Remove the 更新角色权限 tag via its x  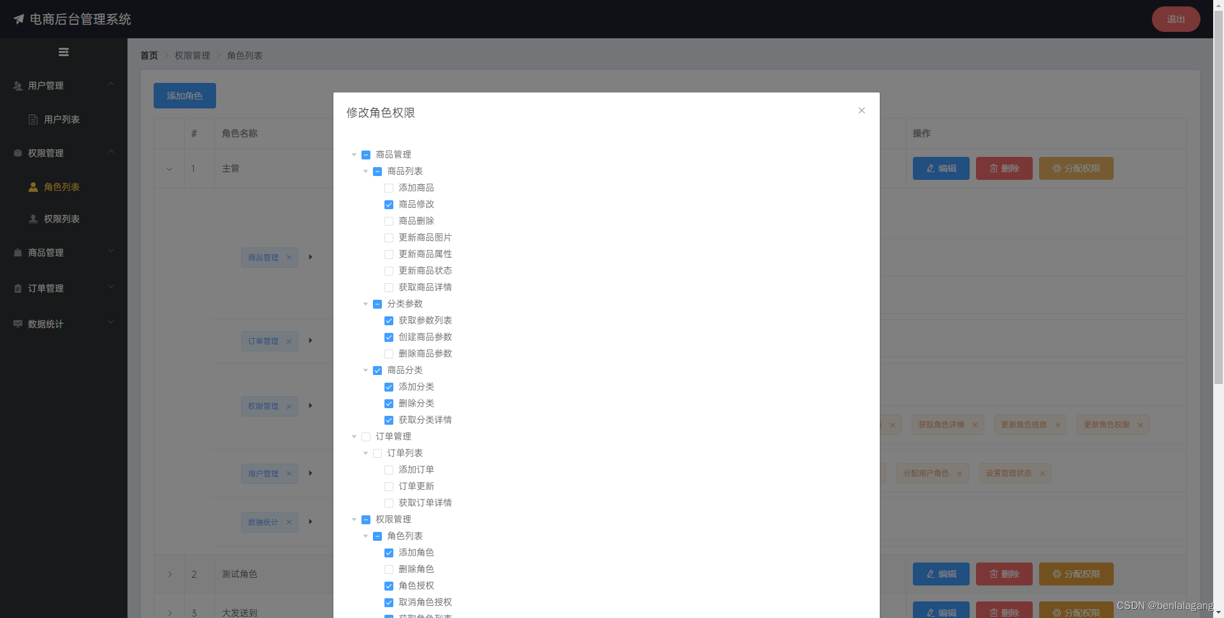[x=1140, y=425]
